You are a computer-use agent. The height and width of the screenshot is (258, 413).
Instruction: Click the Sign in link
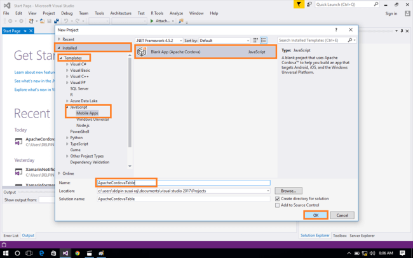tap(391, 13)
